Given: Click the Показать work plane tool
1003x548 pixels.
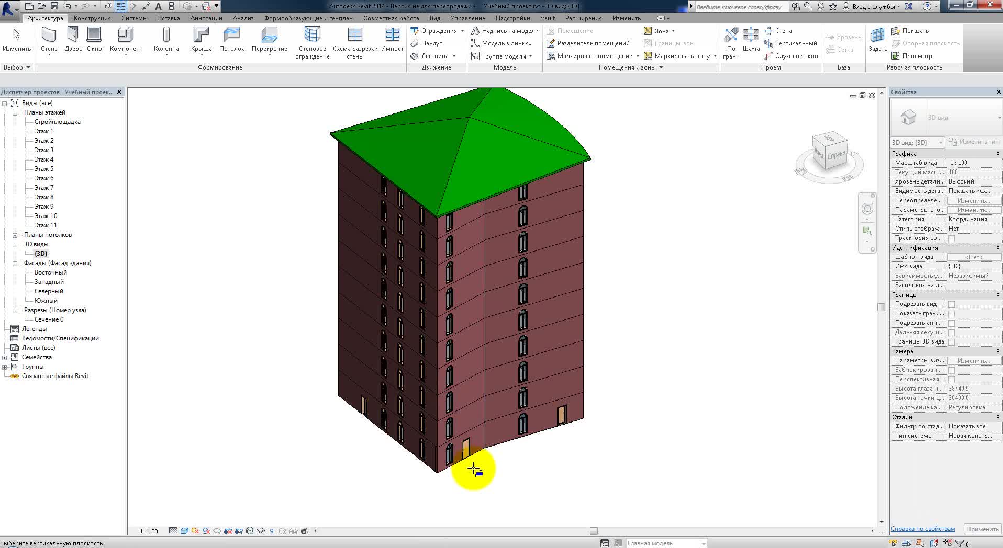Looking at the screenshot, I should 910,31.
